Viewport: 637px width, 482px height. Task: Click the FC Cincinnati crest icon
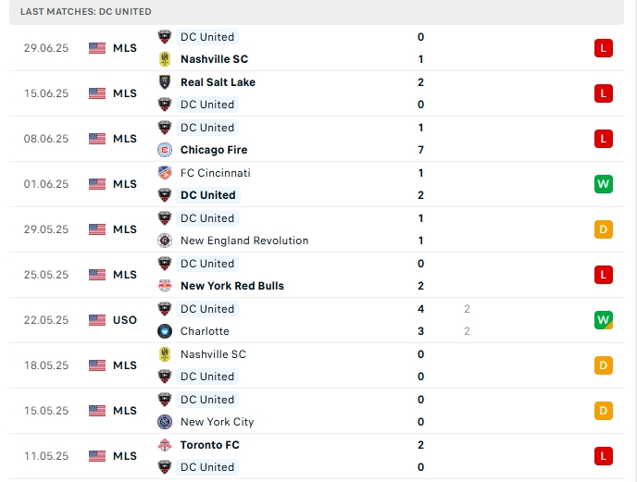point(165,173)
